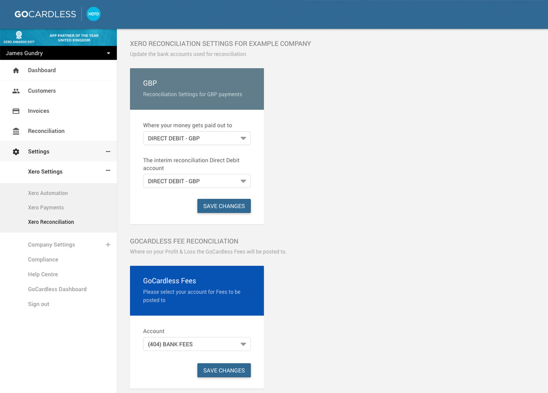This screenshot has height=393, width=548.
Task: Open the GoCardless Dashboard link
Action: pos(57,289)
